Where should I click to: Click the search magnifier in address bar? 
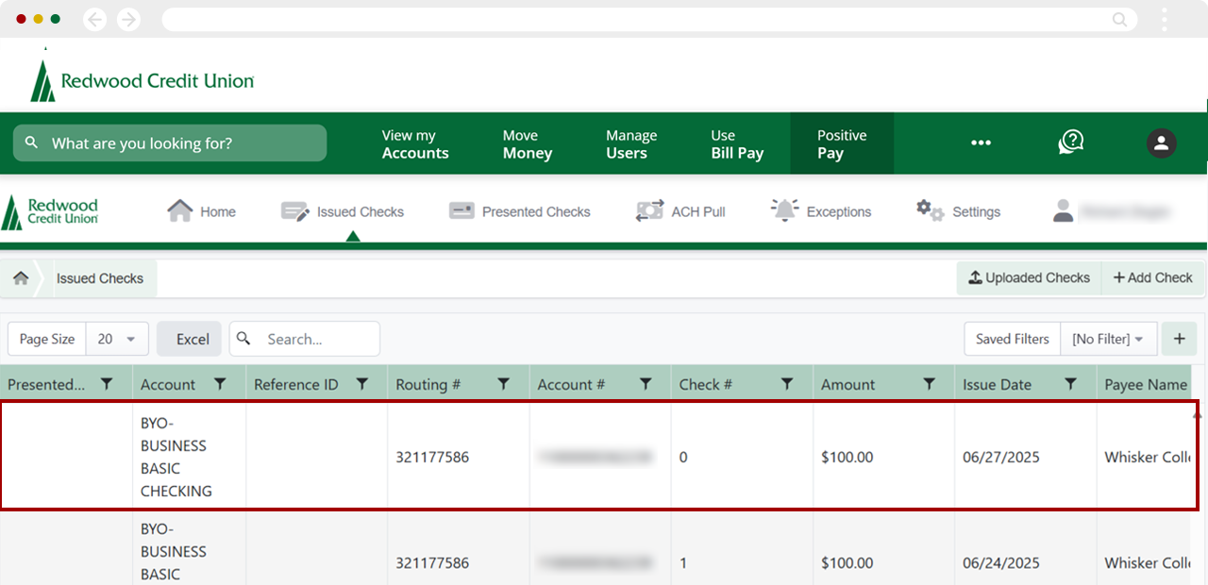point(1119,19)
